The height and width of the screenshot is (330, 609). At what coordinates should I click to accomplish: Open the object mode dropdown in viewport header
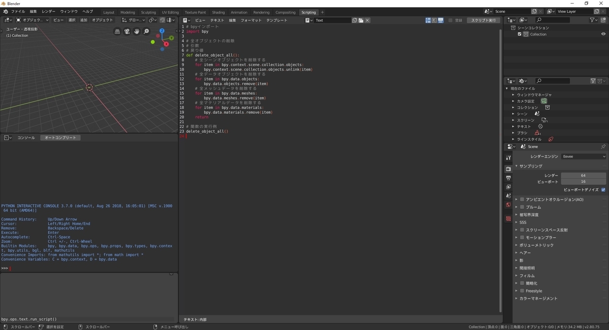(x=32, y=20)
